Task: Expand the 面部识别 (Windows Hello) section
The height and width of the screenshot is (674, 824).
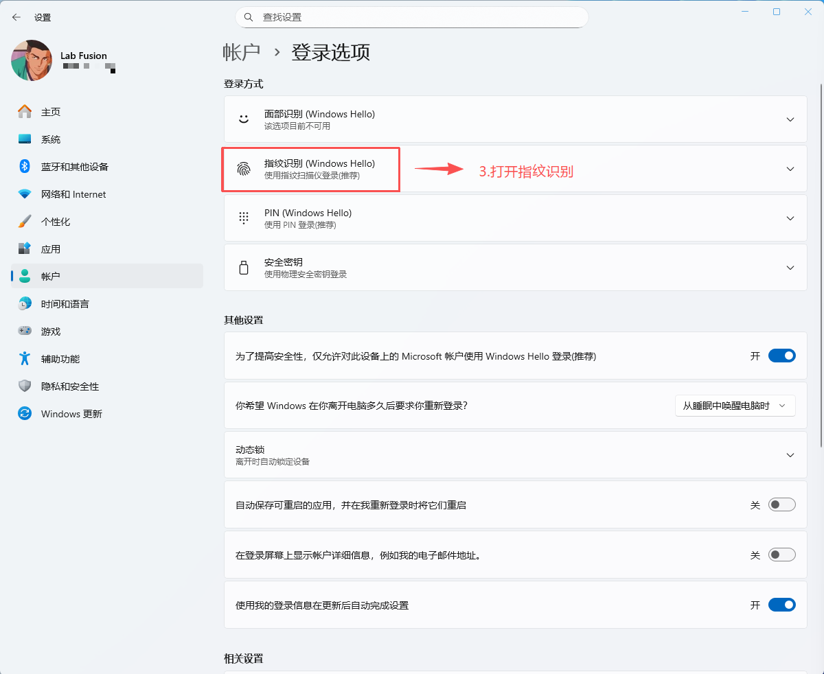Action: [x=790, y=119]
